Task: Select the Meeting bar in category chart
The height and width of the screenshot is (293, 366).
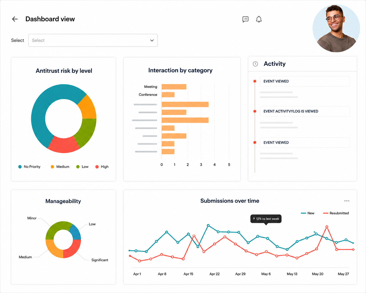Action: pyautogui.click(x=174, y=87)
